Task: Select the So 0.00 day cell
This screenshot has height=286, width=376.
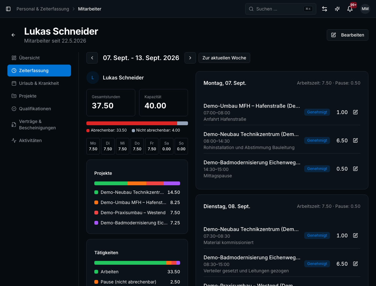Action: pos(181,146)
